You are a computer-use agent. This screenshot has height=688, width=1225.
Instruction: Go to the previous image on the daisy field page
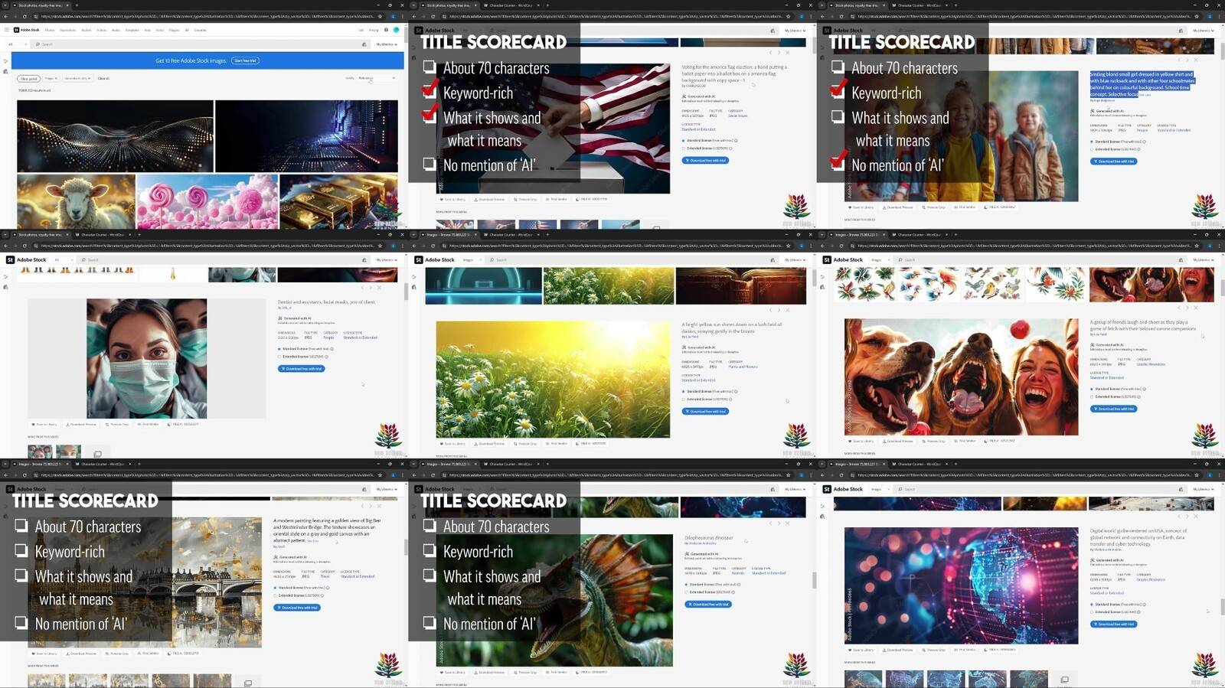(x=771, y=310)
